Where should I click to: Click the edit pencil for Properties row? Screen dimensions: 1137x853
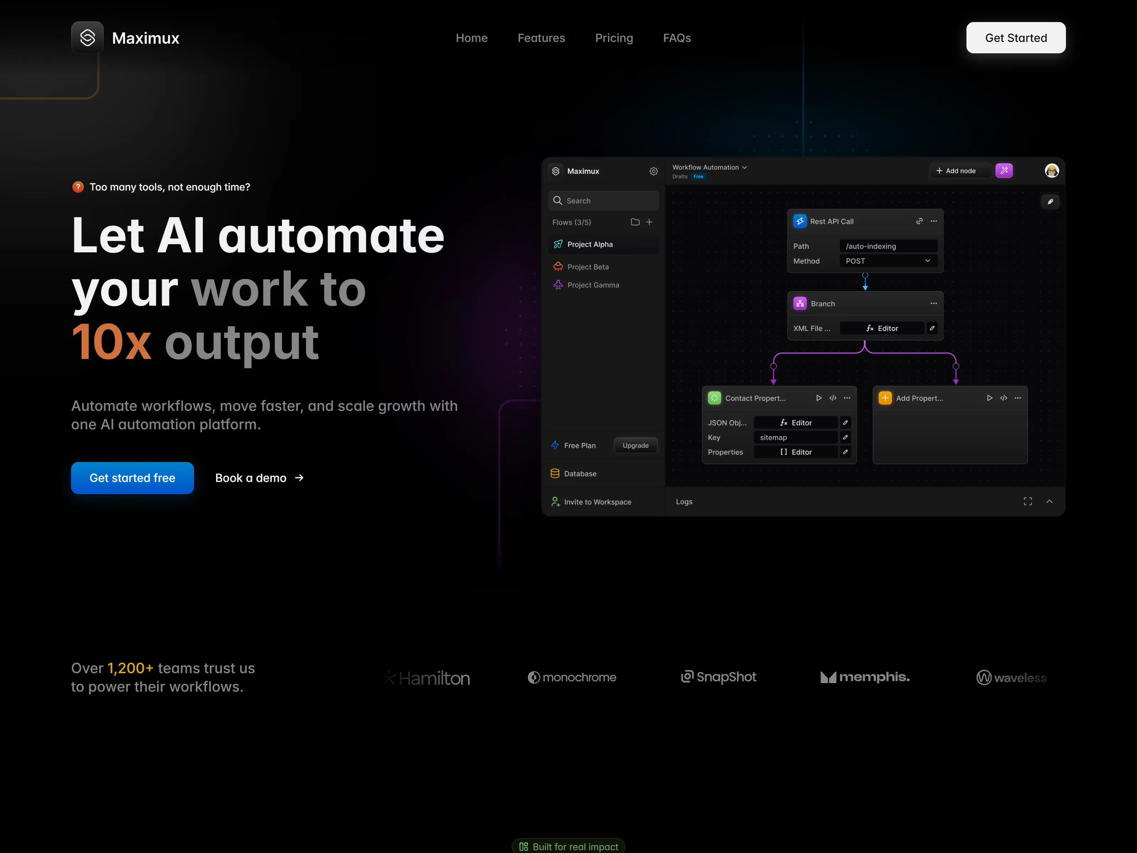(845, 452)
